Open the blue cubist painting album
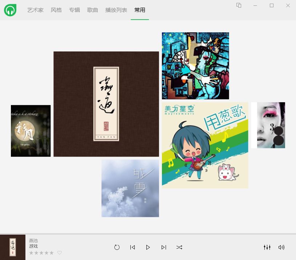The image size is (296, 260). 195,66
